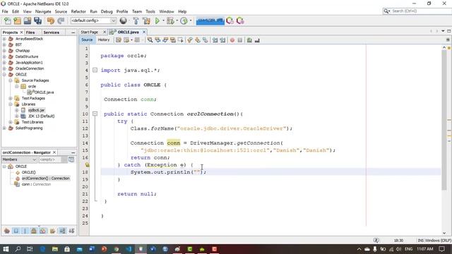Viewport: 452px width, 254px height.
Task: Click the Redo toolbar icon
Action: tap(61, 20)
